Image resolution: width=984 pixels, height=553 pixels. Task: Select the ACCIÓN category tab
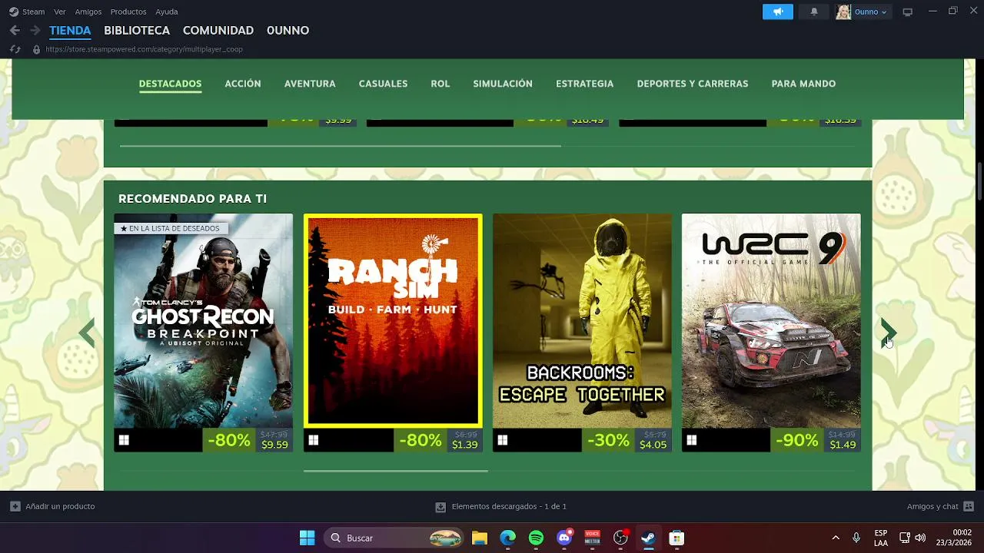(x=243, y=84)
